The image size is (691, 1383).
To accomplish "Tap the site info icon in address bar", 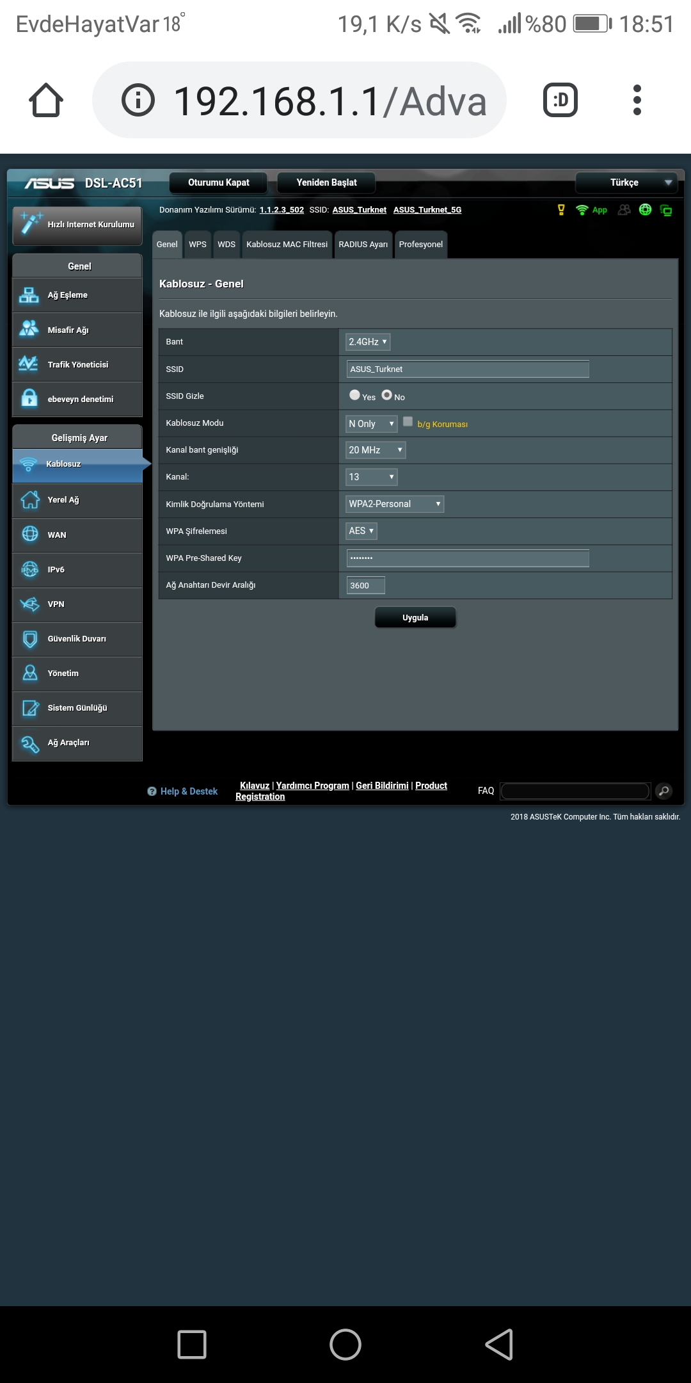I will click(138, 100).
